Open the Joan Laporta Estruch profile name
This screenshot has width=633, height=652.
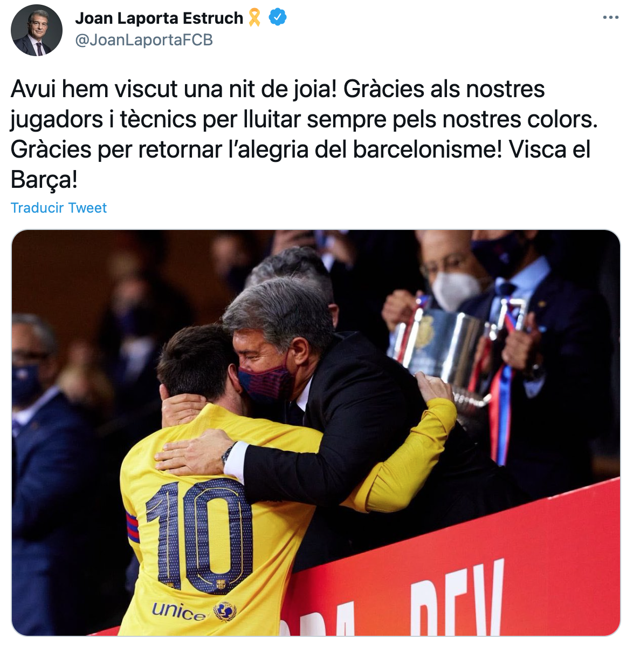coord(159,18)
